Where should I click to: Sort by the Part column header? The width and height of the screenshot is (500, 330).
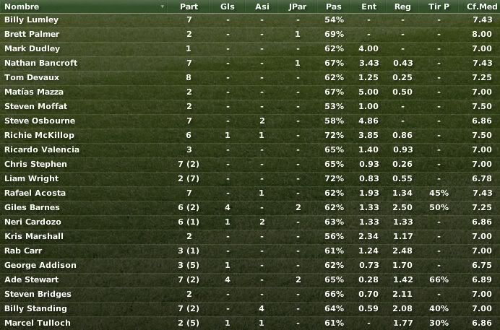[x=189, y=6]
